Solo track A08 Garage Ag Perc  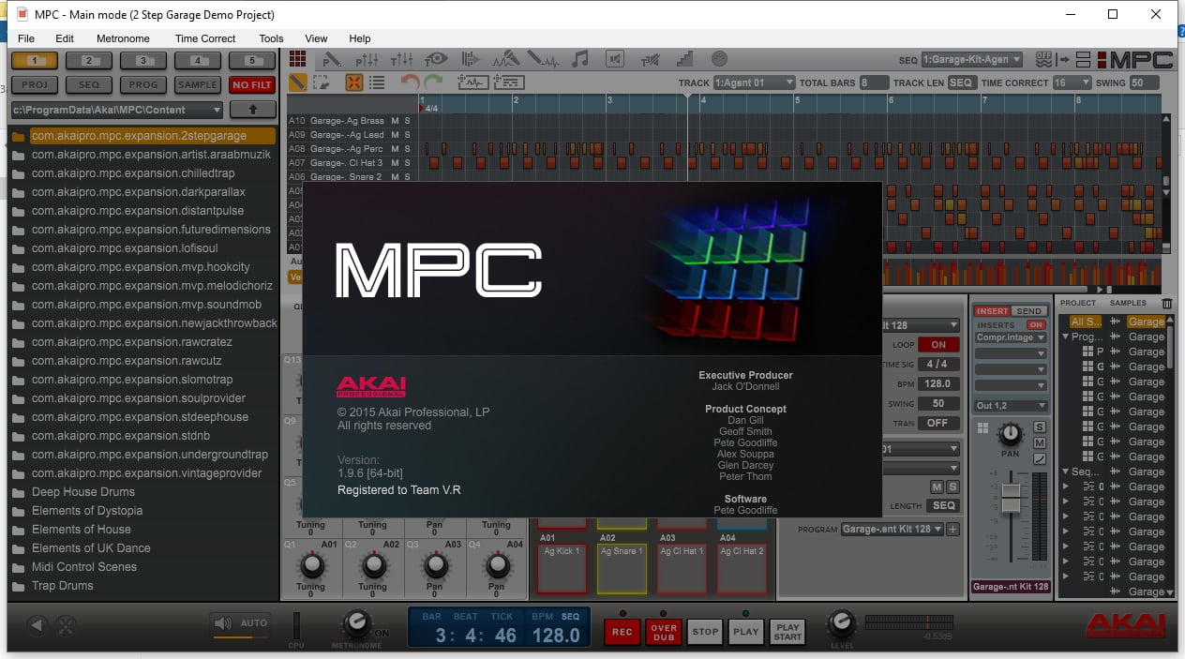pyautogui.click(x=407, y=149)
